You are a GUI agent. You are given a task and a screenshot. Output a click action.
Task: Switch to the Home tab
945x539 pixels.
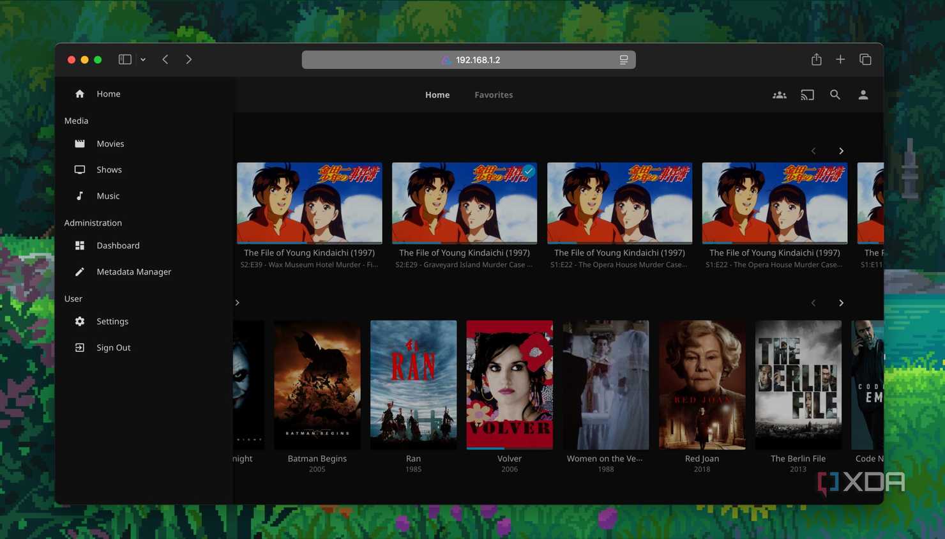pyautogui.click(x=437, y=95)
